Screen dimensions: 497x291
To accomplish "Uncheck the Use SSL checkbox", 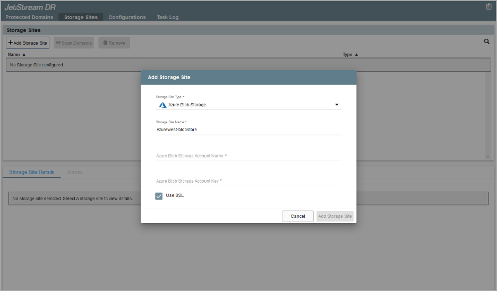I will (159, 196).
